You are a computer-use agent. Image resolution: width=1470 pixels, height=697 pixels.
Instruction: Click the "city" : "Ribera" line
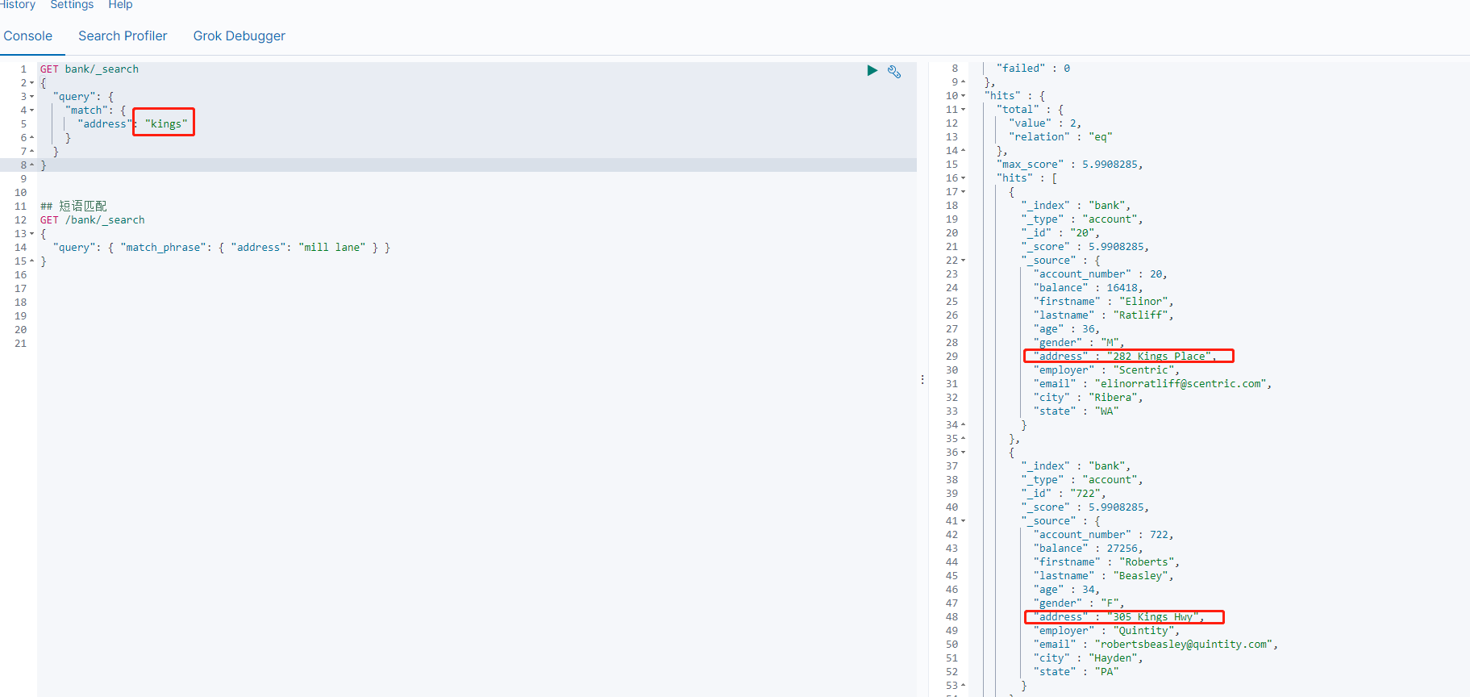tap(1088, 398)
